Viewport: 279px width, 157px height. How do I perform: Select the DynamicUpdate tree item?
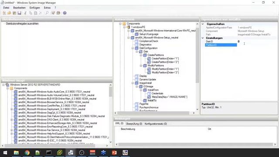(x=147, y=79)
